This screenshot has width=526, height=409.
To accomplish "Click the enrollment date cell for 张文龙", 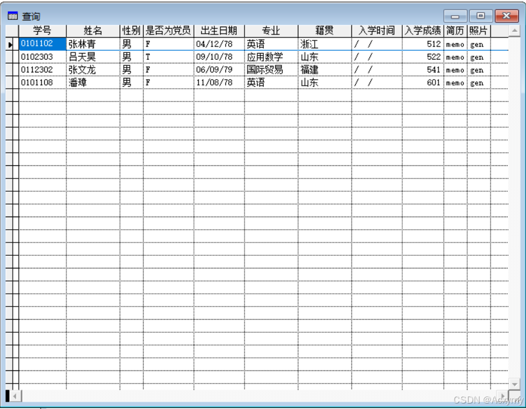I will (377, 69).
